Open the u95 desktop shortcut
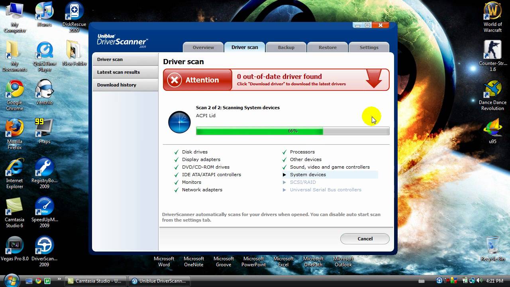 [492, 132]
